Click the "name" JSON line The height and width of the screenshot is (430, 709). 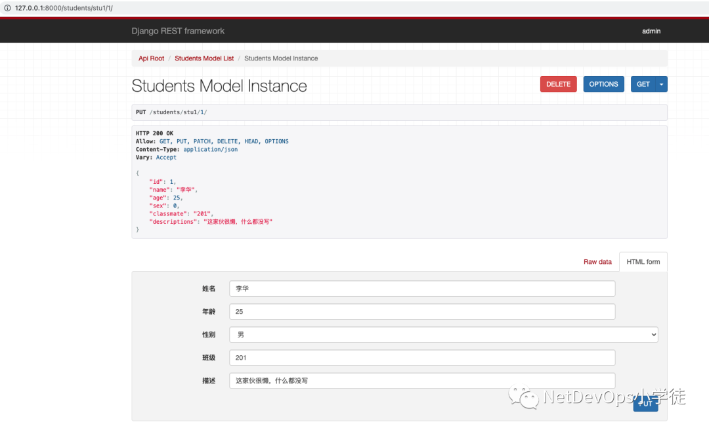coord(173,190)
